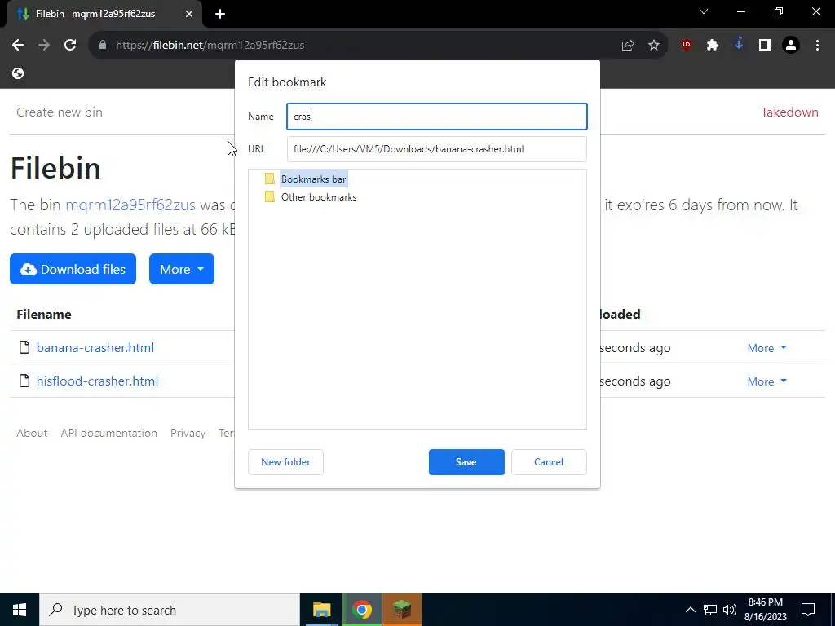Click the taskbar search box
Screen dimensions: 835x626
point(170,610)
